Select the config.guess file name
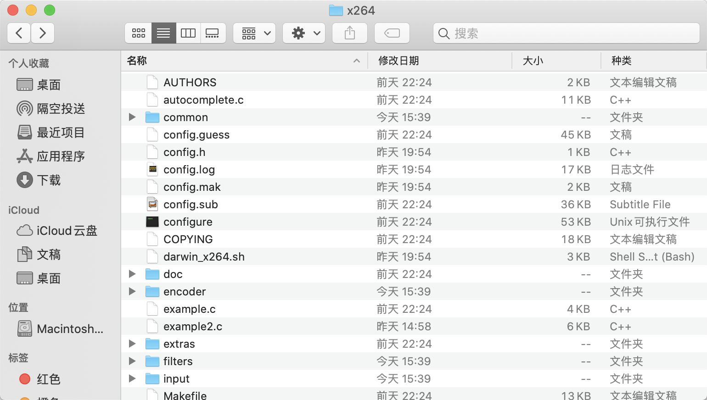This screenshot has width=707, height=400. click(196, 135)
